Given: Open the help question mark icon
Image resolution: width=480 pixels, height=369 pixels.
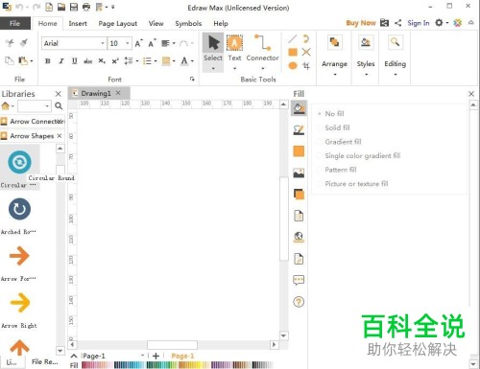Looking at the screenshot, I should 299,302.
